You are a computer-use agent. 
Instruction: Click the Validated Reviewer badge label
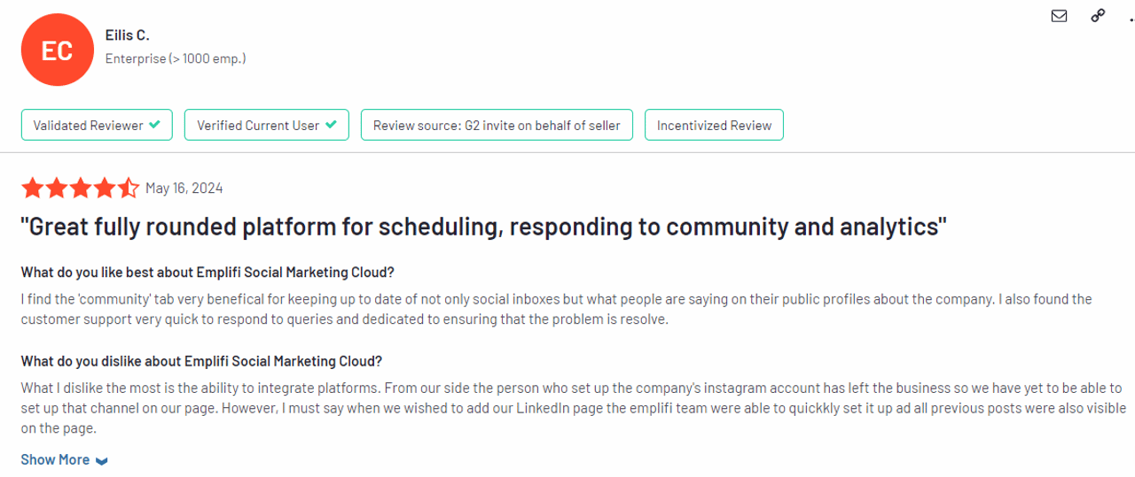[88, 126]
